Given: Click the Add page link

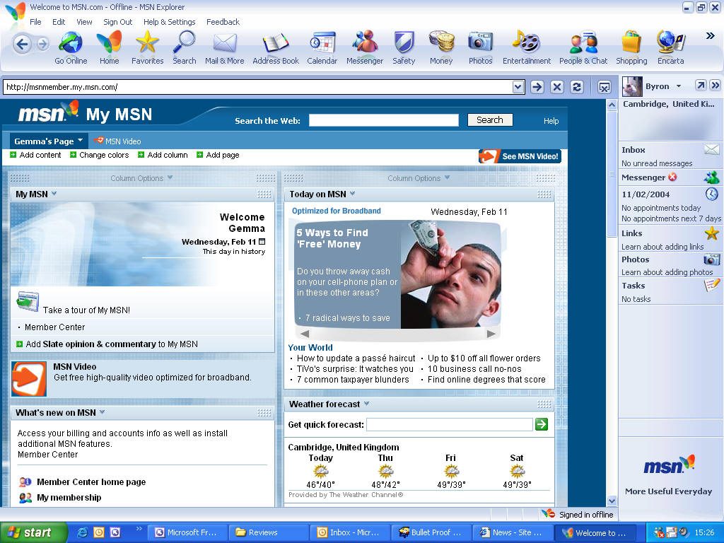Looking at the screenshot, I should (218, 155).
